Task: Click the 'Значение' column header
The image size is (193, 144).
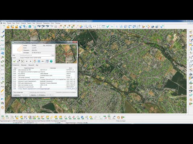Action: click(x=53, y=68)
